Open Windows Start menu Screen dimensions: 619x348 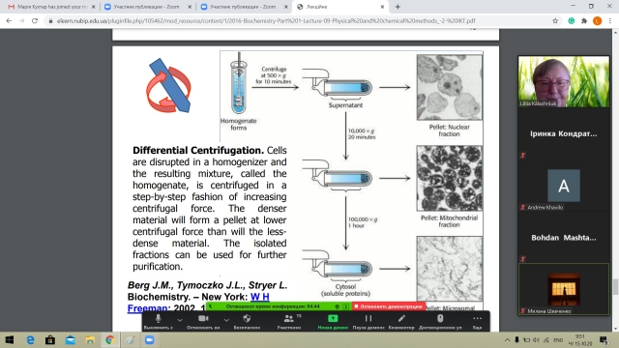[x=10, y=340]
